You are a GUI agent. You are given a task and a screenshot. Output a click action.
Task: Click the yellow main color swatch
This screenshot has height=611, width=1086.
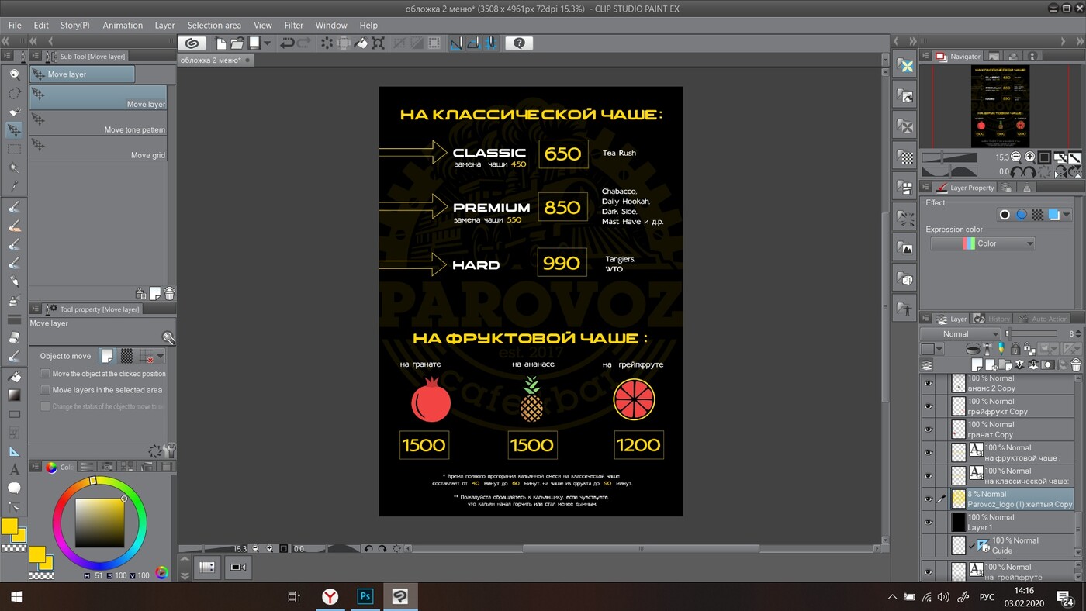(x=9, y=526)
